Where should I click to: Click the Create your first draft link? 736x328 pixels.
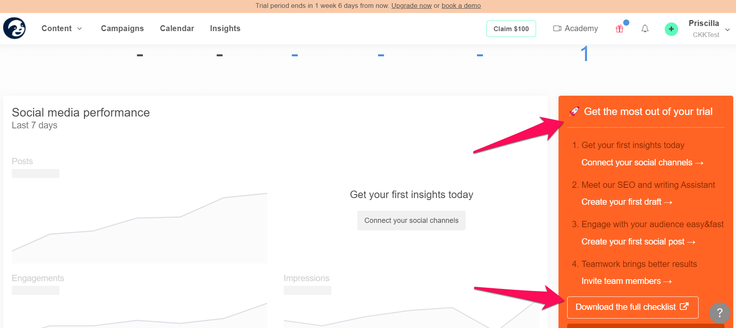click(627, 202)
